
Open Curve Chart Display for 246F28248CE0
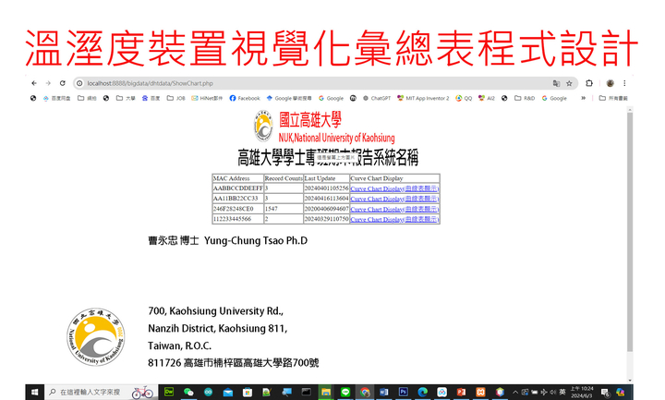pyautogui.click(x=376, y=209)
